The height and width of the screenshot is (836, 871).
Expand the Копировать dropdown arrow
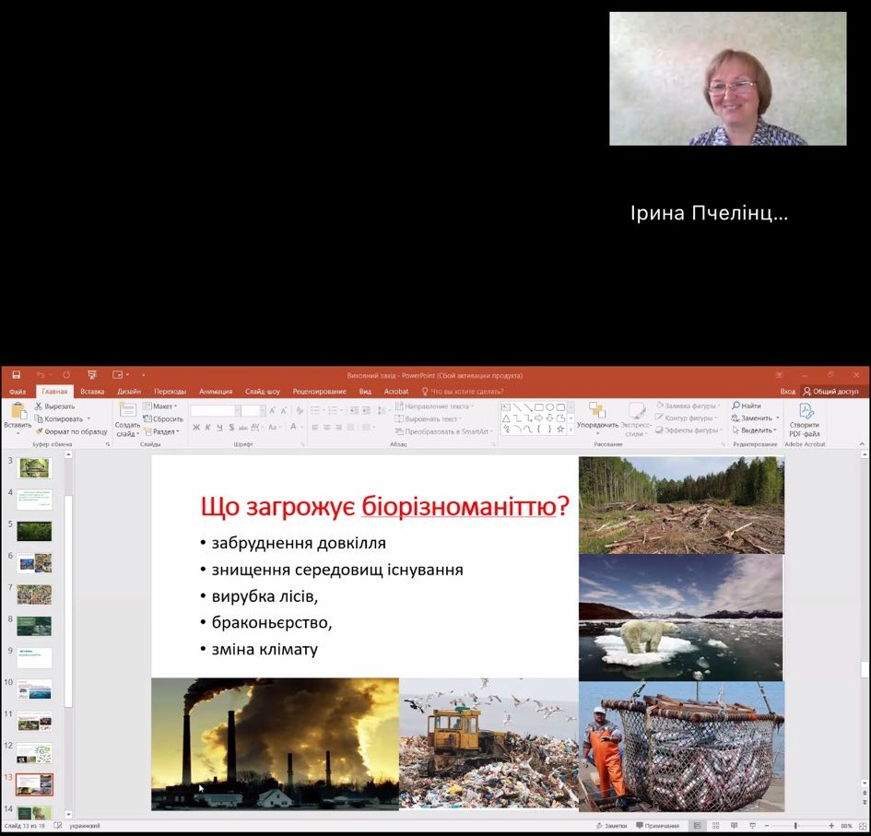point(88,418)
